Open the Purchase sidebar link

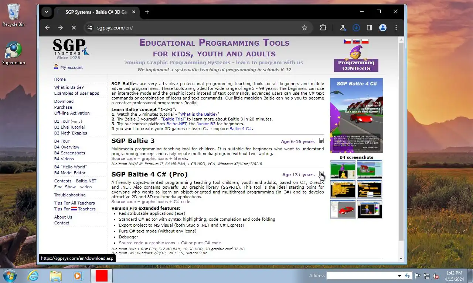pos(63,107)
